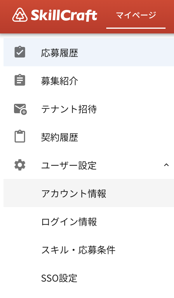
Task: Open the 応募履歴 menu item
Action: [89, 52]
